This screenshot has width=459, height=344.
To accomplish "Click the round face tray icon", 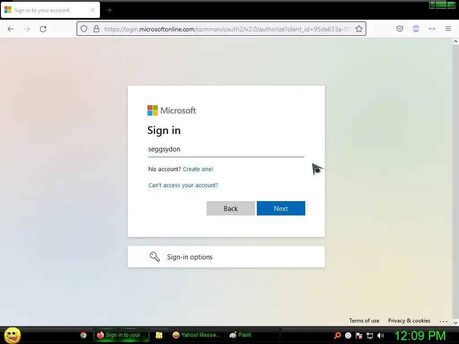I will click(348, 335).
